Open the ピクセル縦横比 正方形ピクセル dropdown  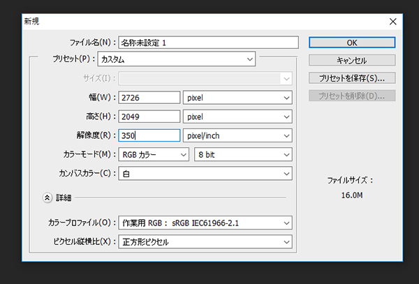pyautogui.click(x=205, y=242)
